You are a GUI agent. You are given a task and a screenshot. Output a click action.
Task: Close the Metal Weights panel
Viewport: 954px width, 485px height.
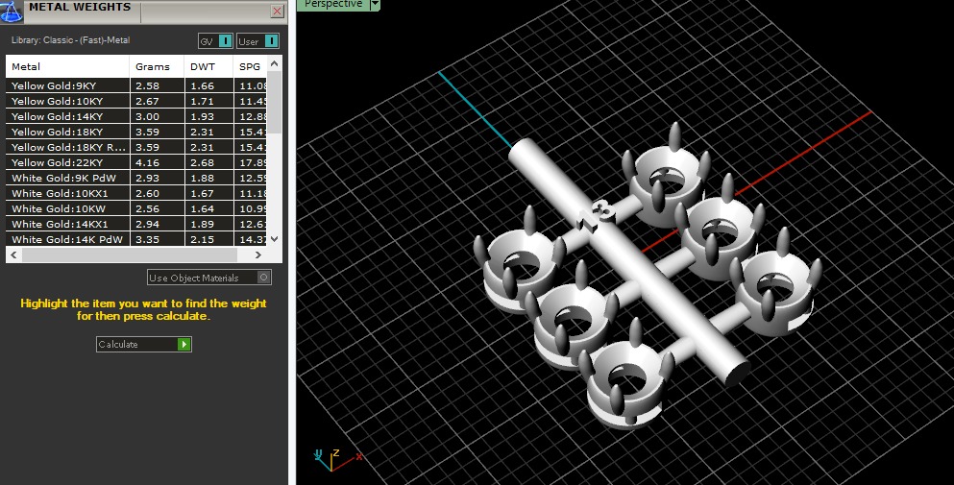tap(277, 11)
